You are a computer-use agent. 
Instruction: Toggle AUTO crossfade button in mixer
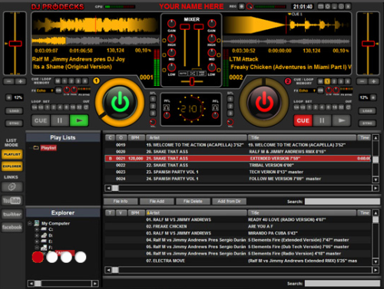tap(183, 74)
